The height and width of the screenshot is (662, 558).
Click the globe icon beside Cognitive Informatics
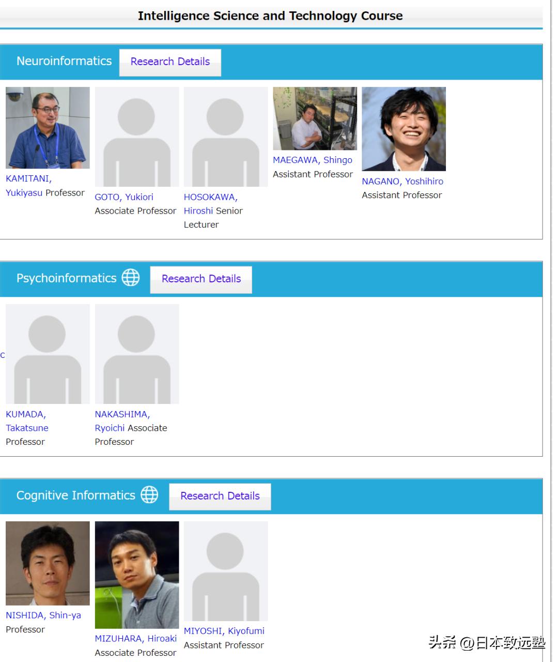[x=150, y=494]
